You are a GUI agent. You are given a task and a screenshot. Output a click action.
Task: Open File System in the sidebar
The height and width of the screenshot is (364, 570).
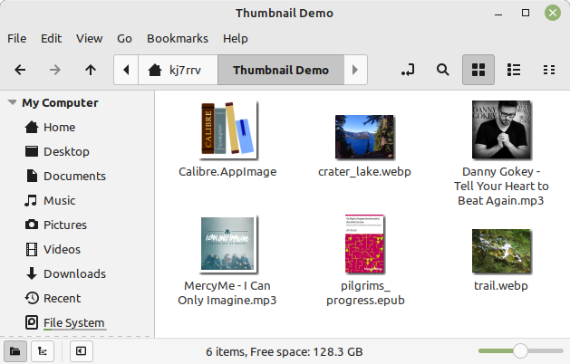73,322
